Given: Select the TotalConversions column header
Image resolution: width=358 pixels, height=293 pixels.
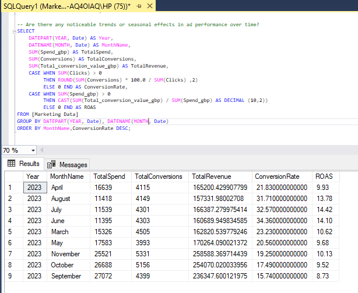Looking at the screenshot, I should [x=160, y=176].
